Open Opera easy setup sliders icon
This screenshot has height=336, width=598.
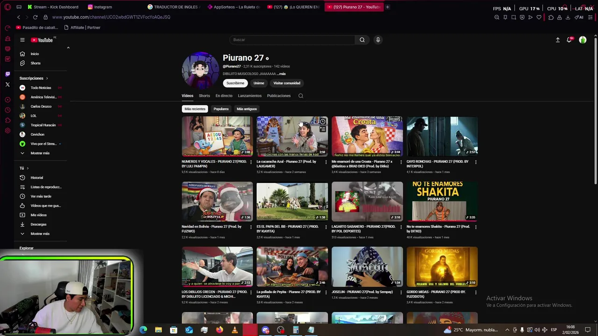[x=591, y=17]
